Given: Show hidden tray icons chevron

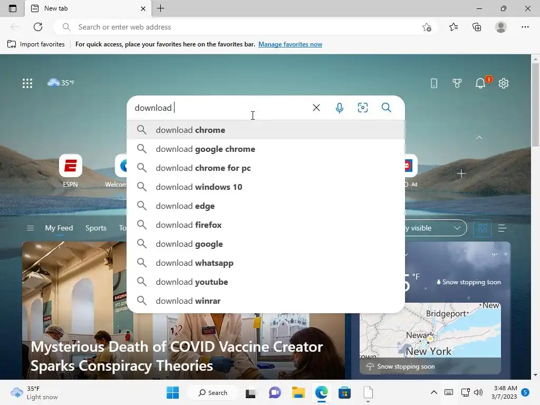Looking at the screenshot, I should pos(434,392).
